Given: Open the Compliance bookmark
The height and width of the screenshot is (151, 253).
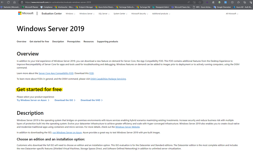Looking at the screenshot, I should point(46,7).
